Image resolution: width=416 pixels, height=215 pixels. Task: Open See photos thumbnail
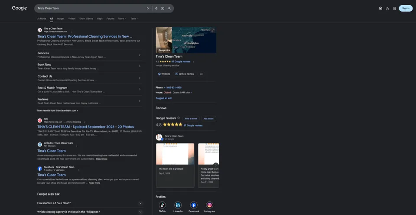coord(164,40)
